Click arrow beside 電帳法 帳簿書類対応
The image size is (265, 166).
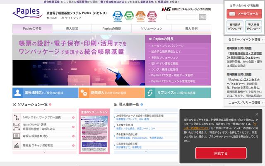point(73,136)
